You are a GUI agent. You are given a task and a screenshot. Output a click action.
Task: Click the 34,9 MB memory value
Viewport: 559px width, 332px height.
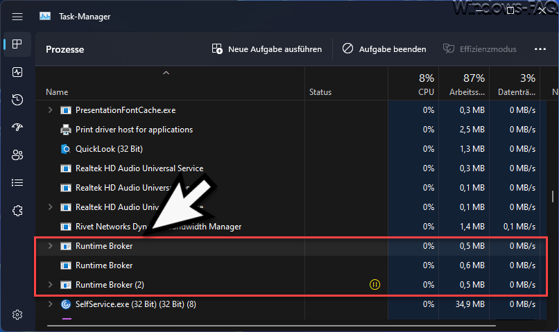coord(470,304)
